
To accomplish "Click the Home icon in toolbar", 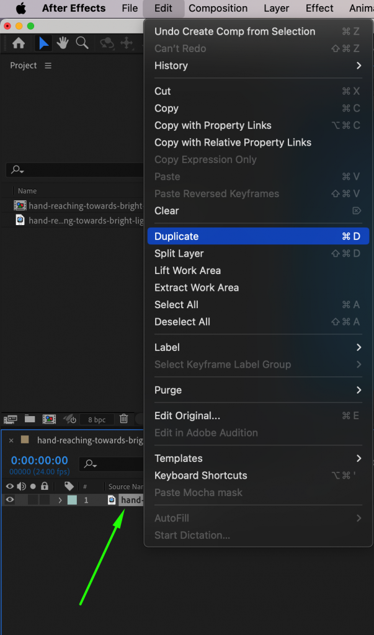I will 19,43.
